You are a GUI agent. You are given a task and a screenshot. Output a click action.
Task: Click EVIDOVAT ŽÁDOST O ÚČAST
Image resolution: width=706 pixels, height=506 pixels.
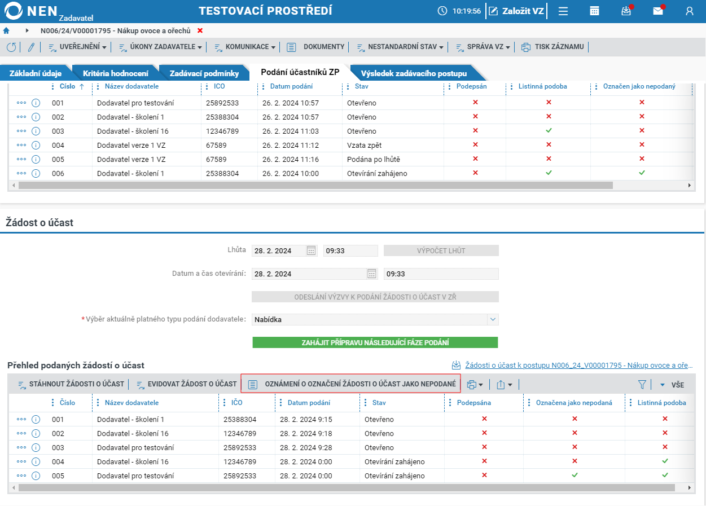click(186, 384)
